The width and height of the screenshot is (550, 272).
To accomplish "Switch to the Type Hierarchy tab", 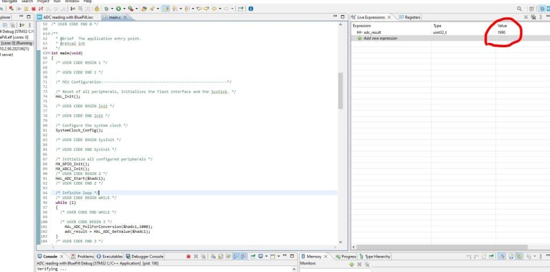I will [x=375, y=256].
